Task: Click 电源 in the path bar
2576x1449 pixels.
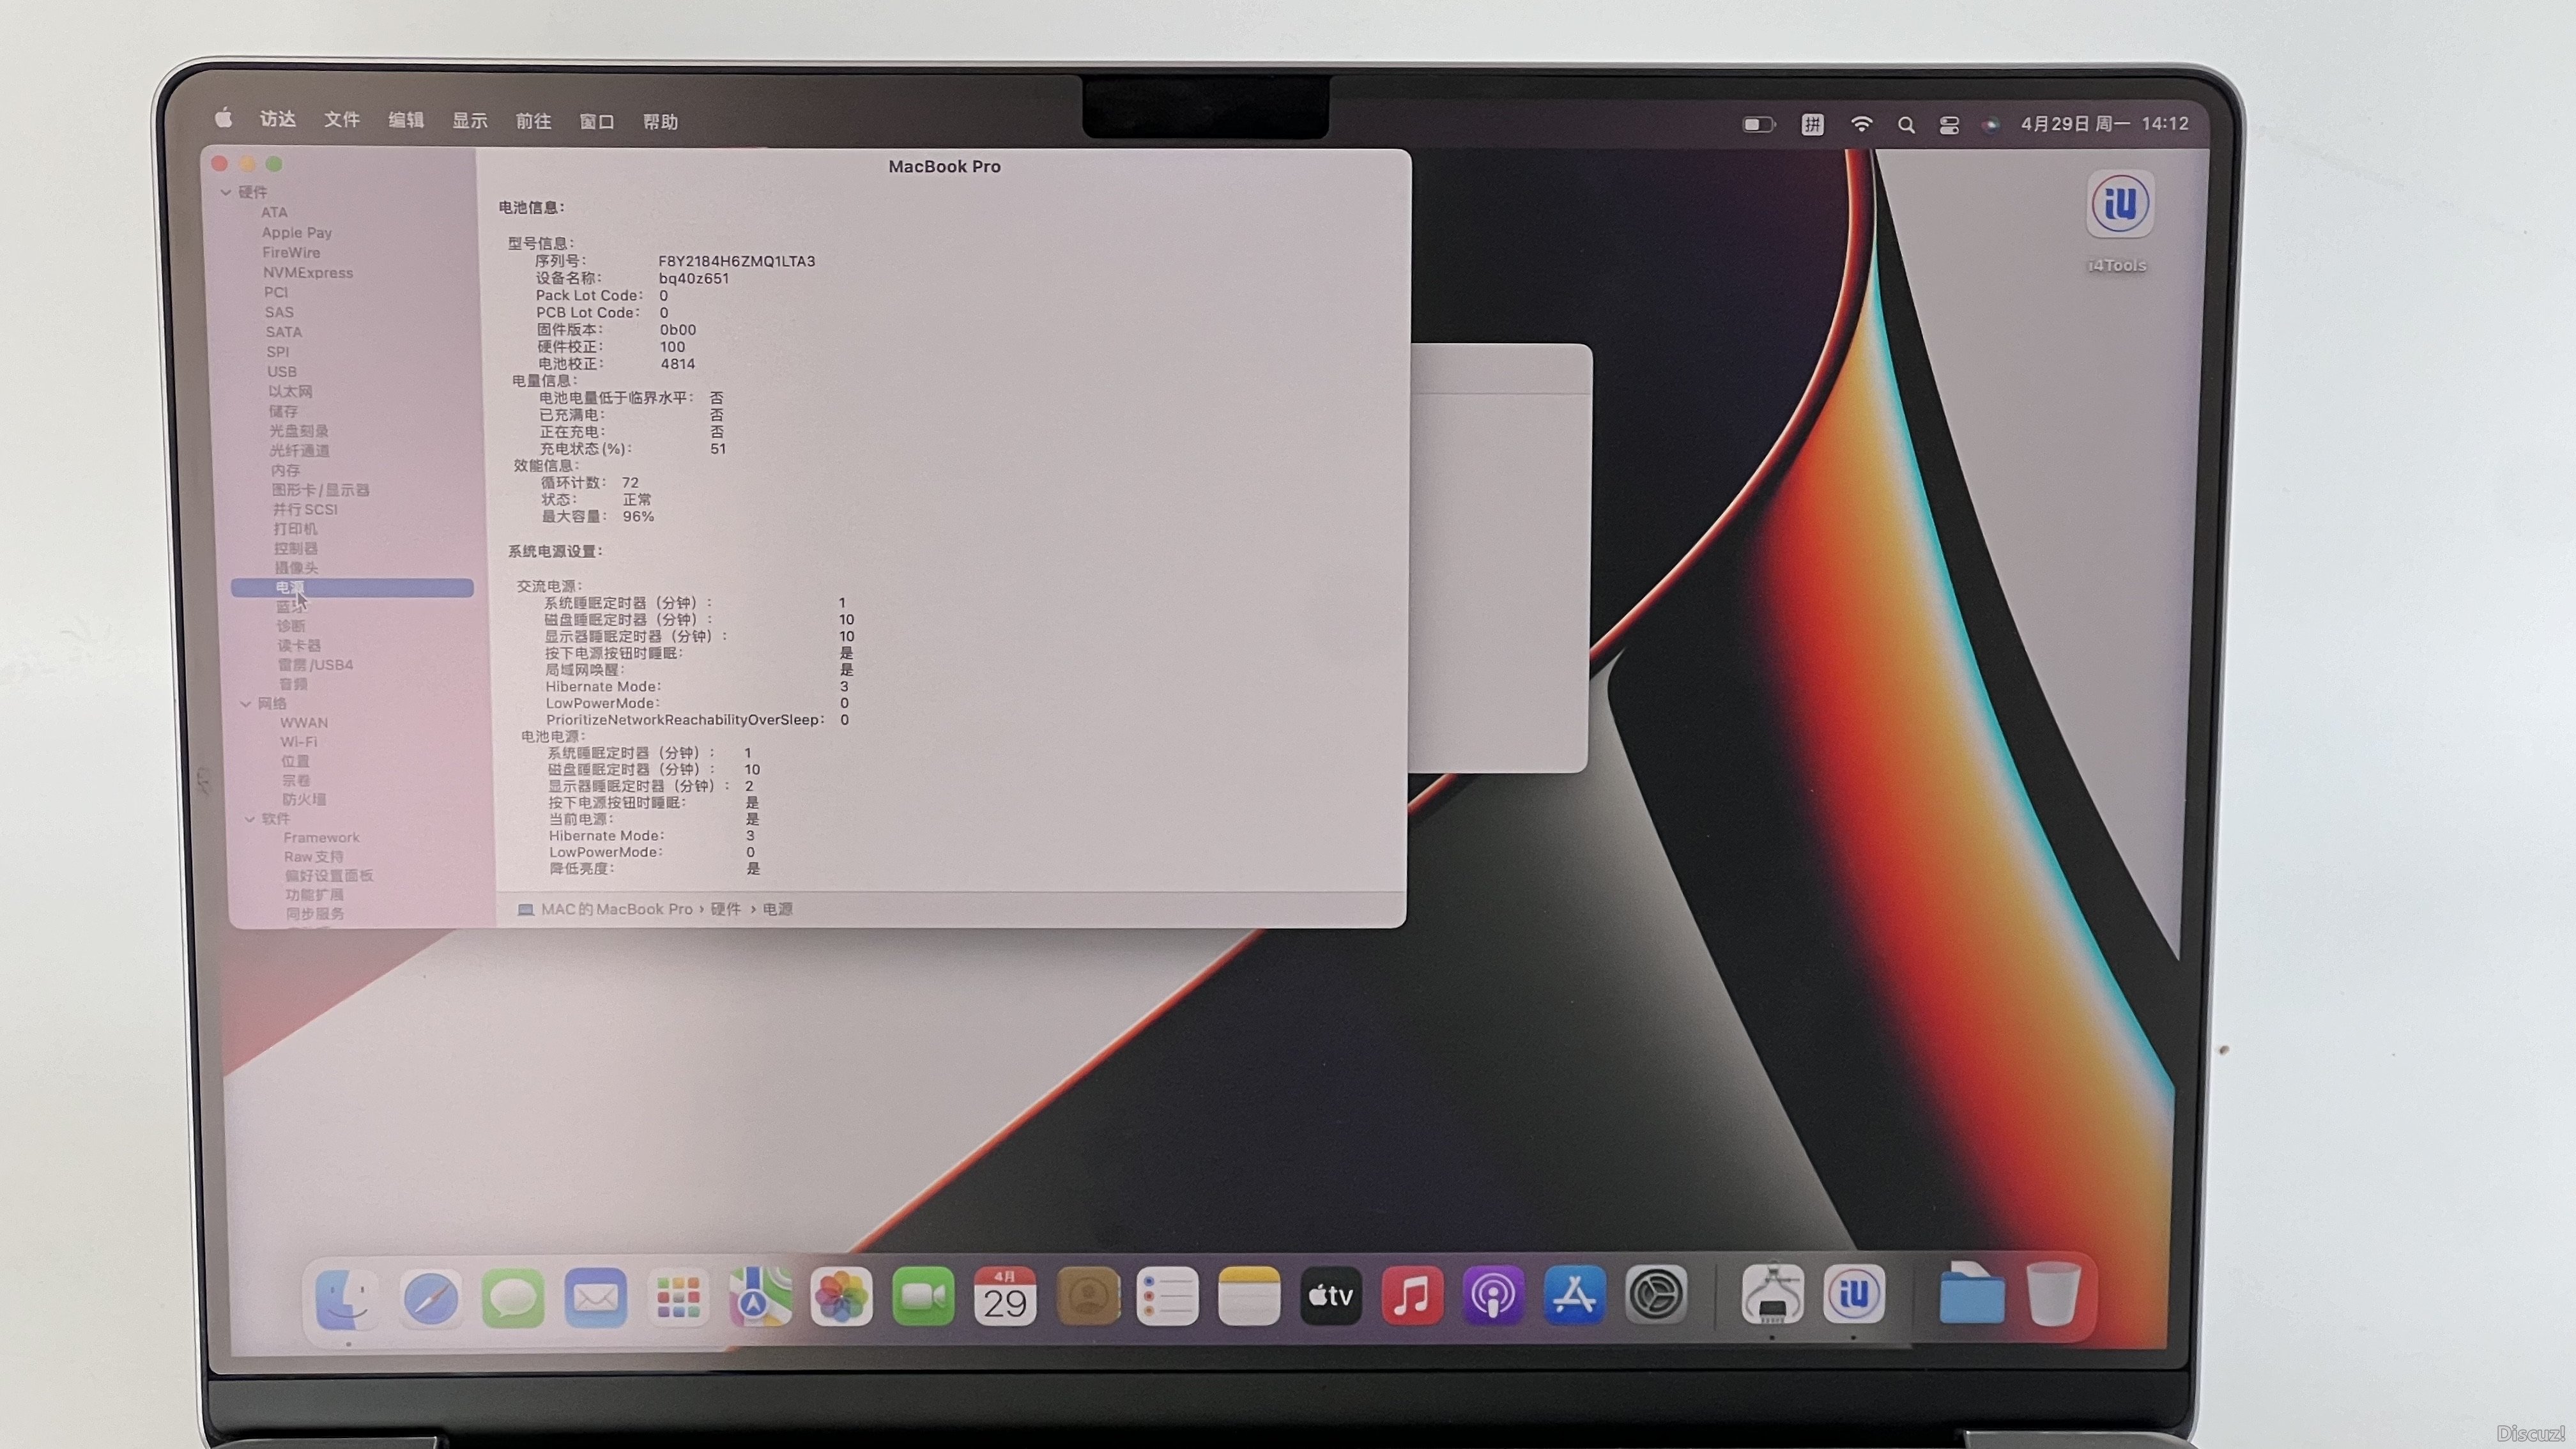Action: [777, 909]
